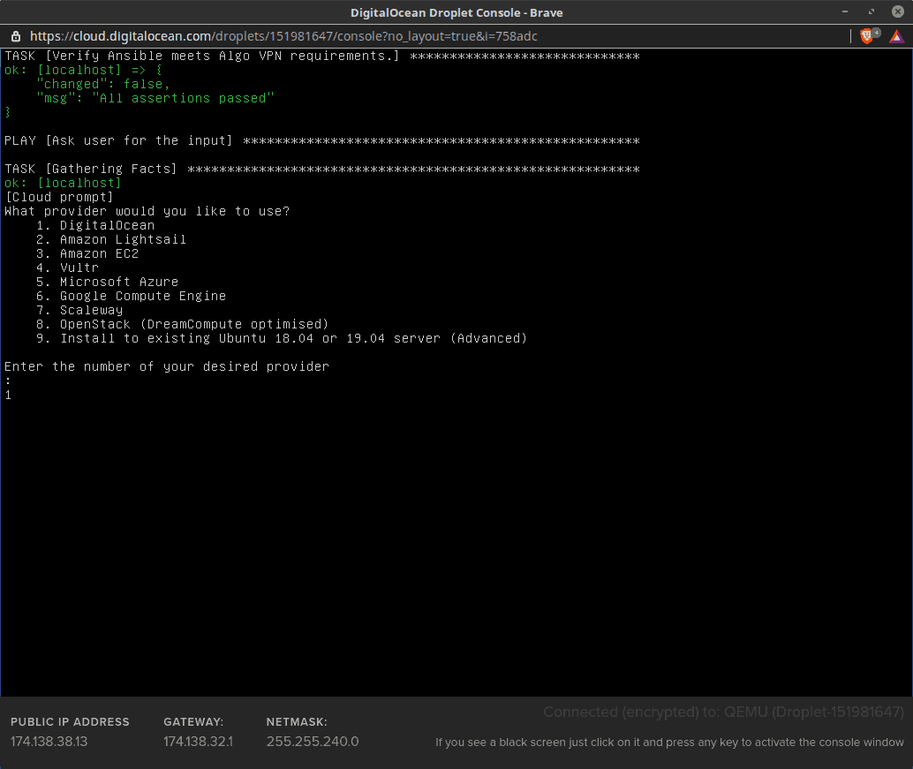Click the 'NETMASK:' label
The height and width of the screenshot is (769, 913).
[x=297, y=722]
